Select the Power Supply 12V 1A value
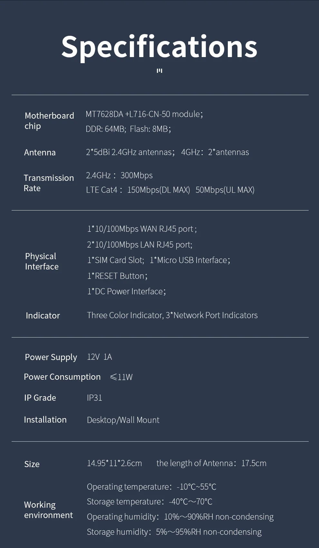The width and height of the screenshot is (319, 548). 100,357
